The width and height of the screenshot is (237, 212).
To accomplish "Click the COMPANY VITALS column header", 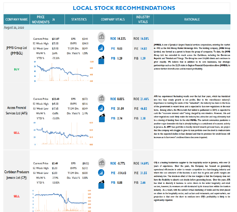I will tap(113, 19).
